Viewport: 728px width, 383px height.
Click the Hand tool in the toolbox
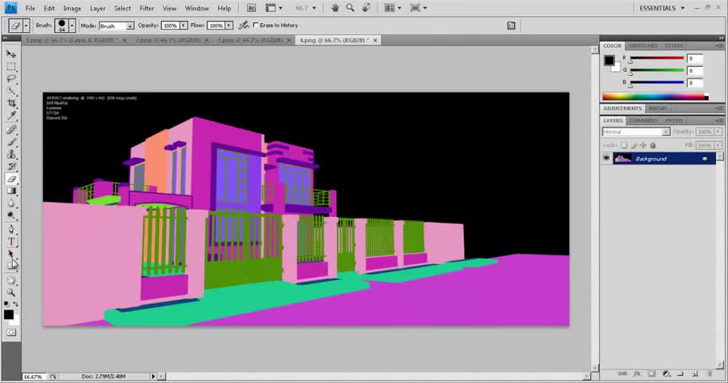[11, 280]
